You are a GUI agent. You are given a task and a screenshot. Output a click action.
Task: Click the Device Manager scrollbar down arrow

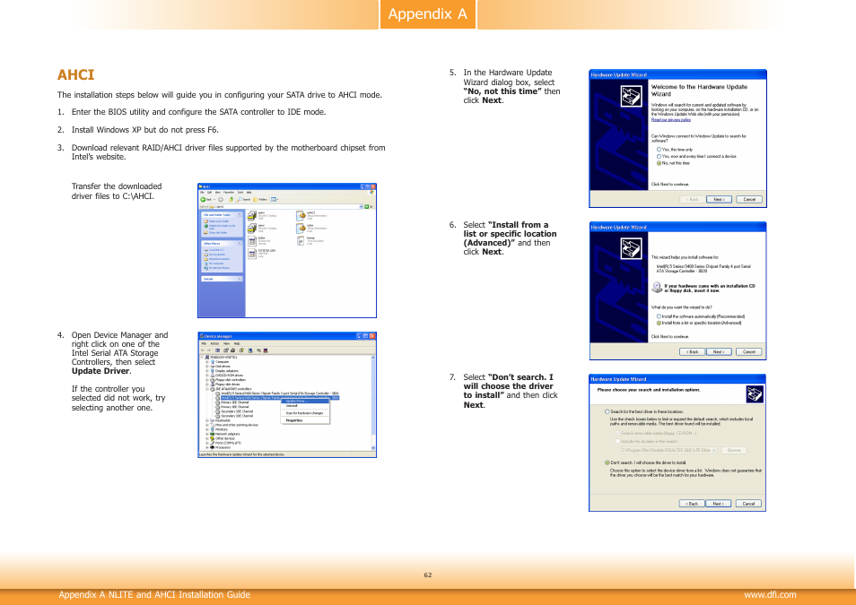373,448
